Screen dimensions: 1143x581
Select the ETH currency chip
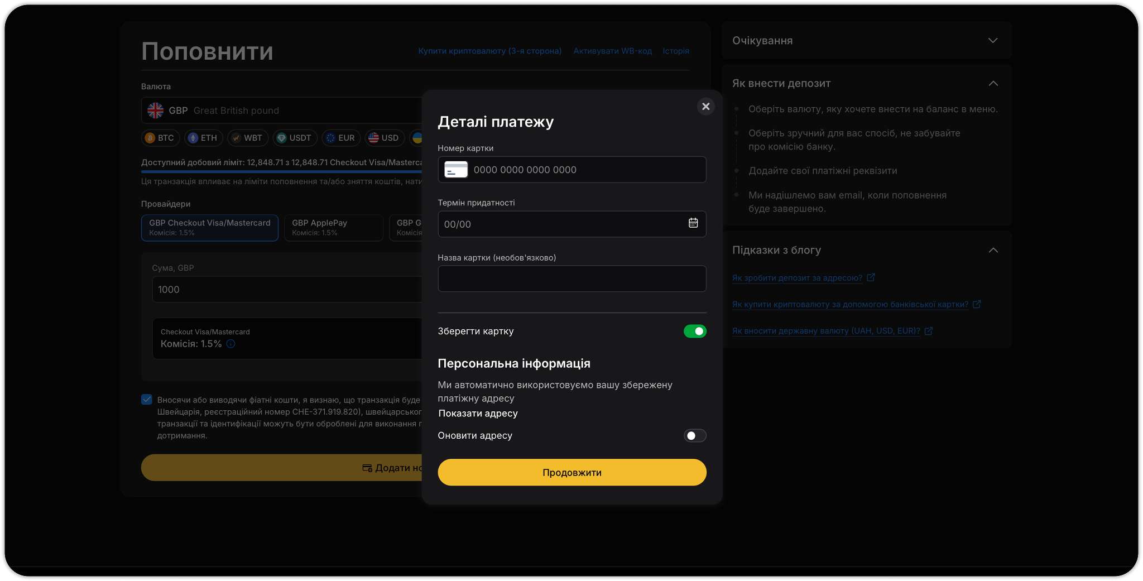point(203,138)
